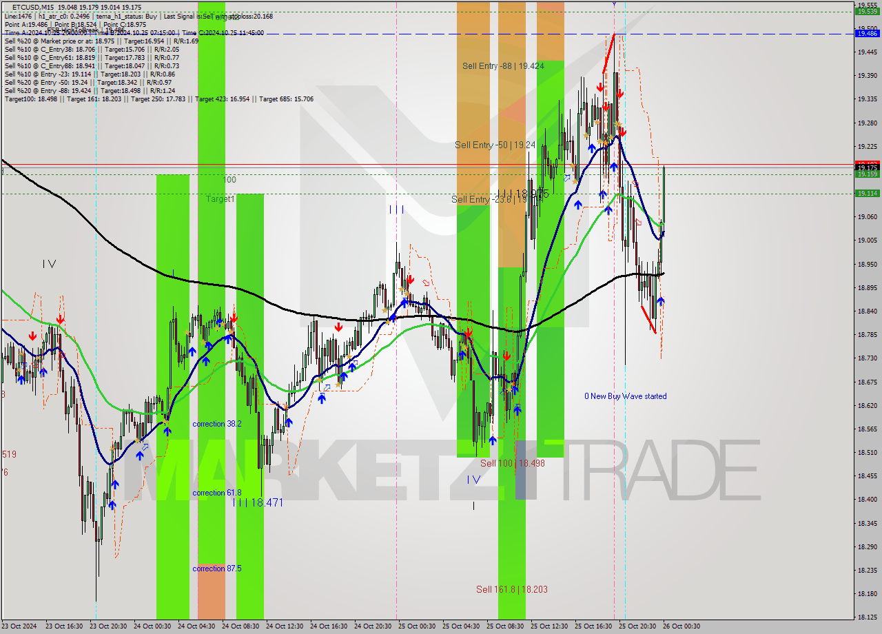Select the C_Entry38: 18.706 sell line
The image size is (882, 634).
pos(92,49)
